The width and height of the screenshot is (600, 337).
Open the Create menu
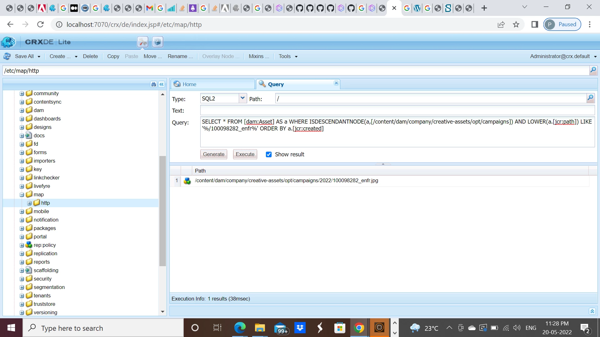coord(60,56)
